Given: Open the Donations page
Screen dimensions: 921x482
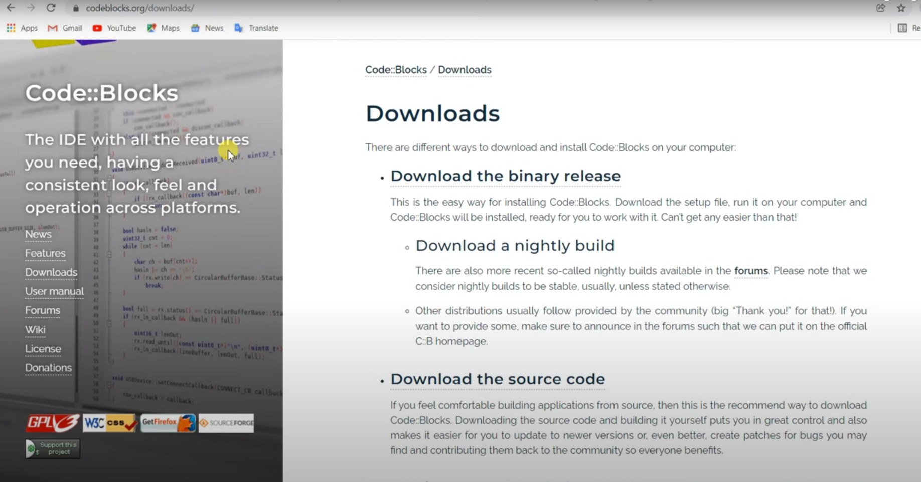Looking at the screenshot, I should [48, 367].
